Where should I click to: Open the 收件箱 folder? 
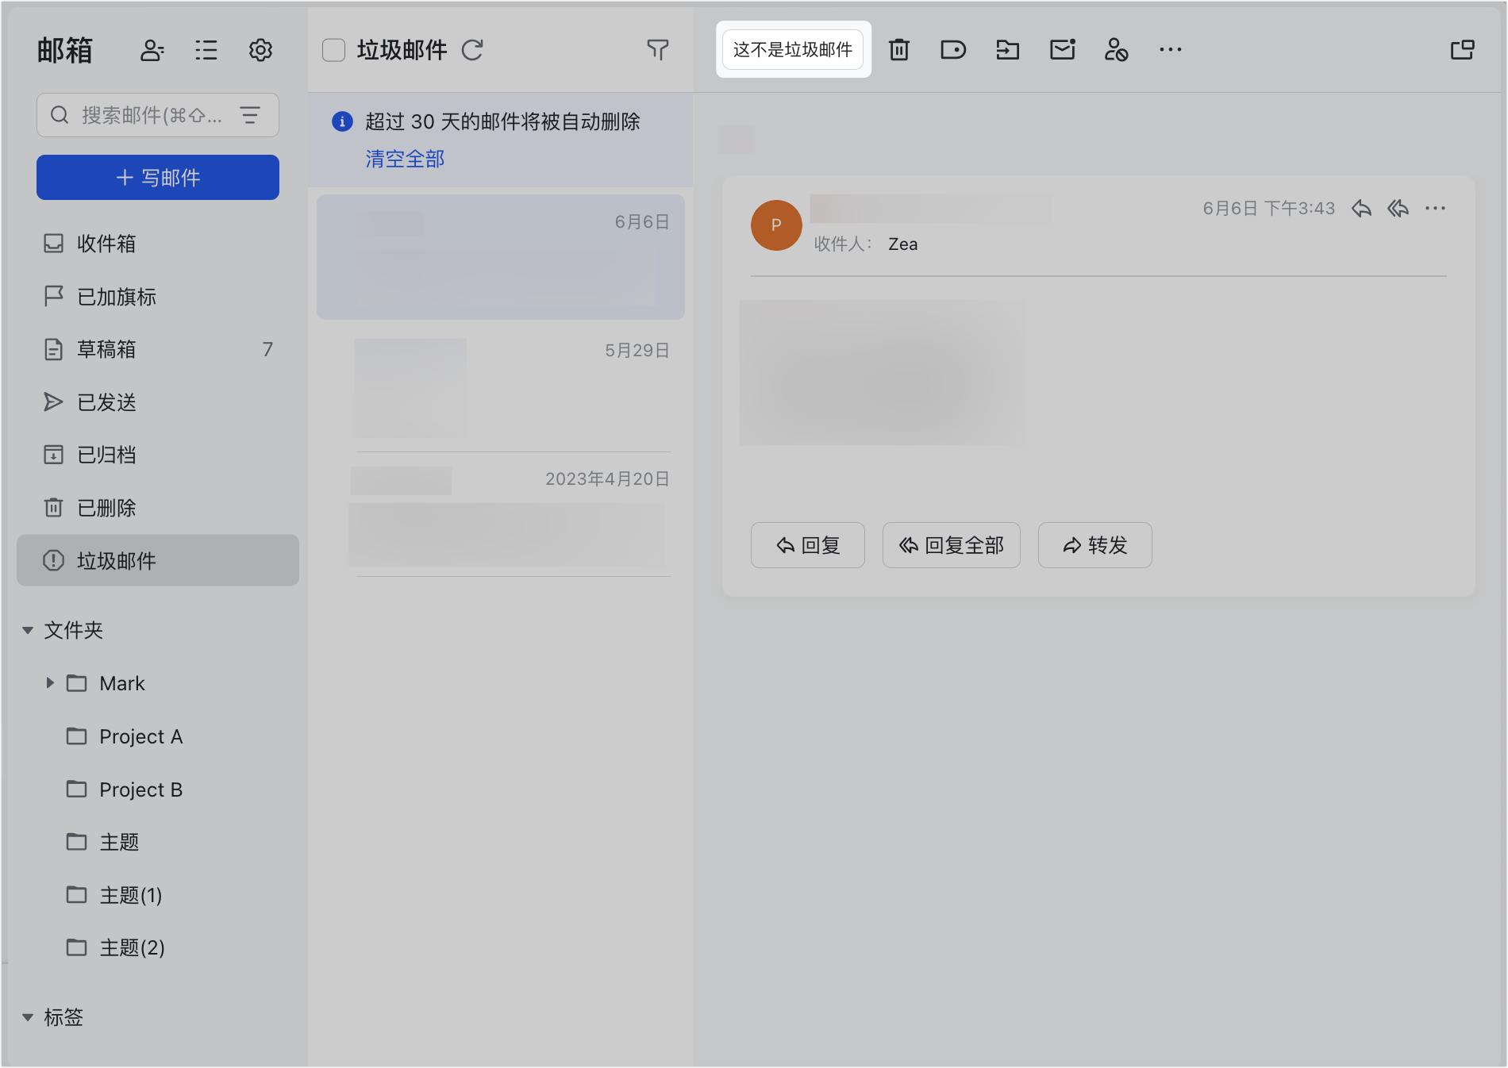pyautogui.click(x=106, y=244)
